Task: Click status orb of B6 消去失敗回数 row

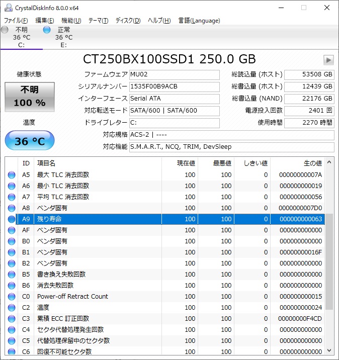Action: pos(12,286)
